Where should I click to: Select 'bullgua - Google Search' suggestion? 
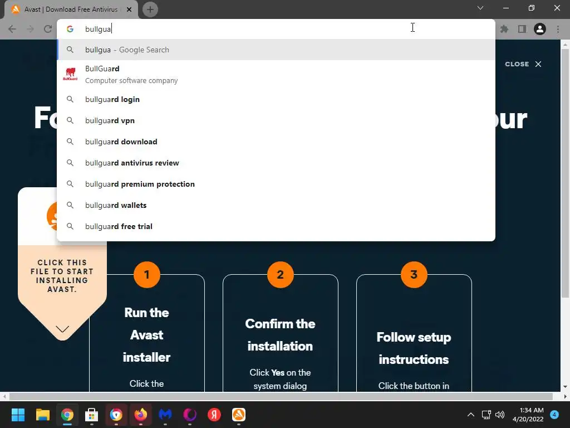coord(276,50)
